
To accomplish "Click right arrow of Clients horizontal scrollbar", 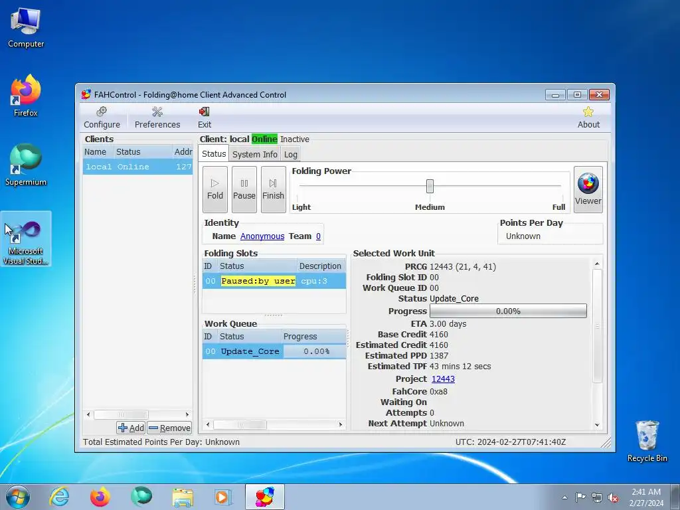I will (x=187, y=414).
